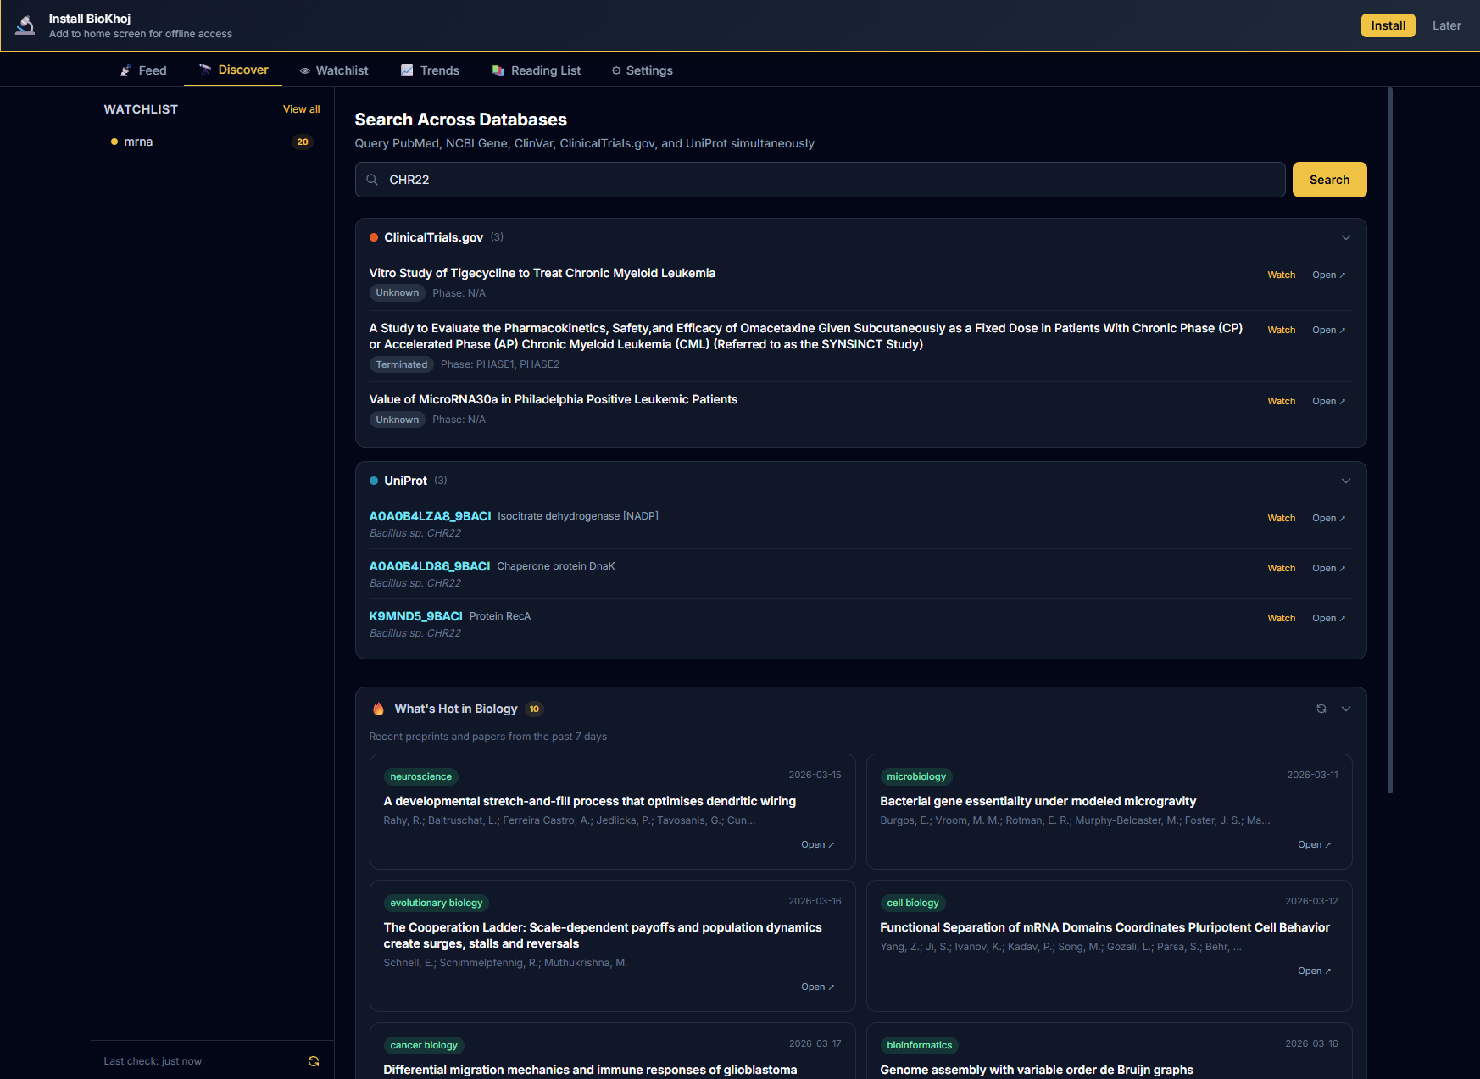Collapse the UniProt results section
Viewport: 1480px width, 1079px height.
(x=1345, y=481)
